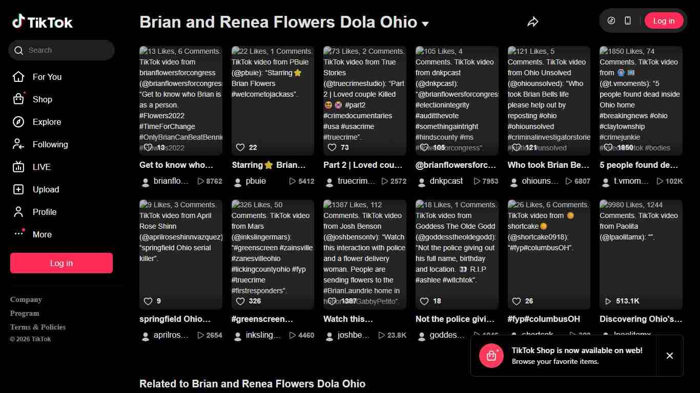The width and height of the screenshot is (700, 393).
Task: Dismiss the TikTok Shop notification
Action: (669, 356)
